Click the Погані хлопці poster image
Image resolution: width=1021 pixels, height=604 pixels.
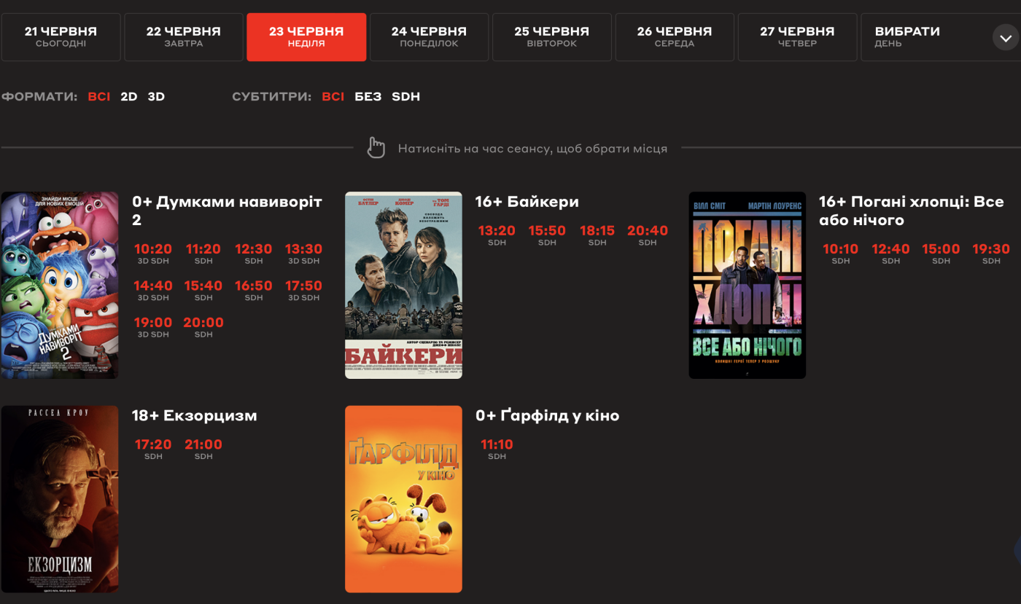(747, 285)
